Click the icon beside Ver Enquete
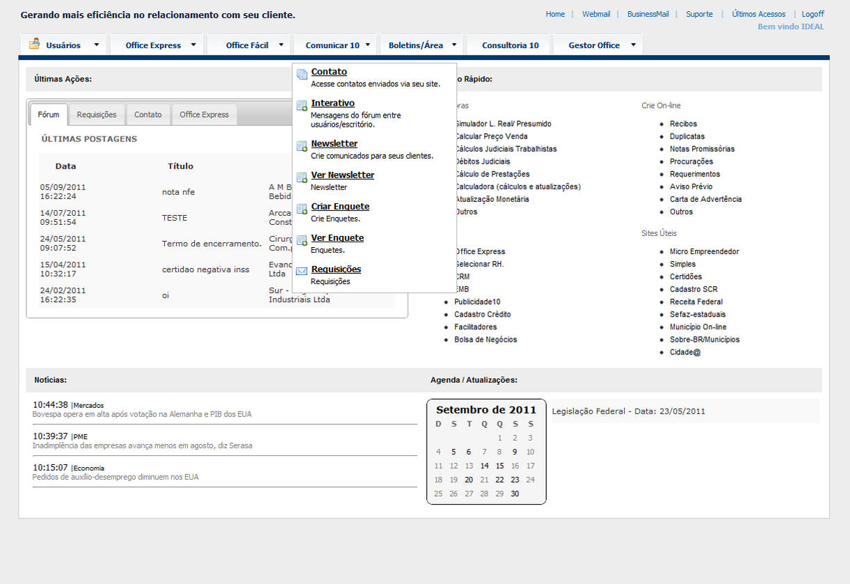The width and height of the screenshot is (850, 584). pyautogui.click(x=302, y=240)
